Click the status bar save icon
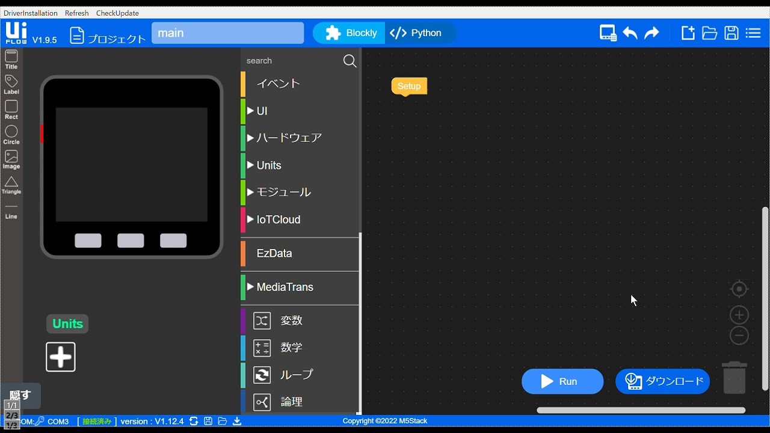This screenshot has width=770, height=433. coord(208,421)
